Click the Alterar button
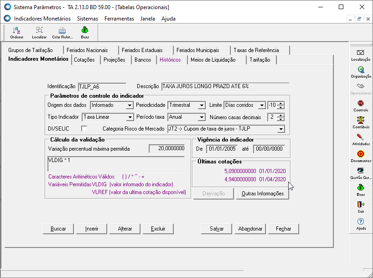Image resolution: width=373 pixels, height=278 pixels. 125,229
